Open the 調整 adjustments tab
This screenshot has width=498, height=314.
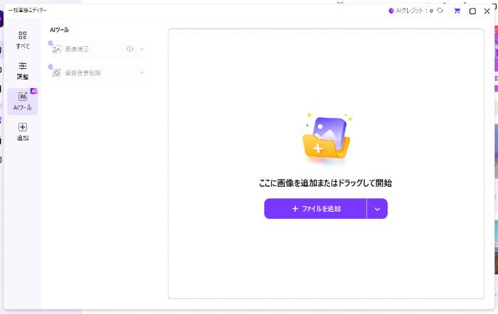tap(23, 70)
